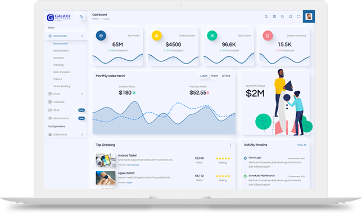Click the eCommerce cart icon in sidebar
362x214 pixels.
pyautogui.click(x=50, y=118)
